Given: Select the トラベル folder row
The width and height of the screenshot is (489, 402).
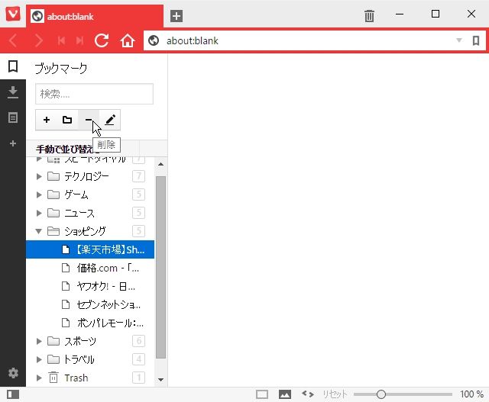Looking at the screenshot, I should (x=90, y=359).
